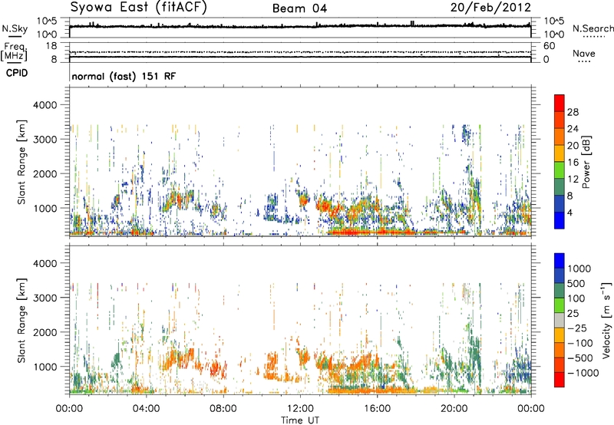Select the 'Freq. [MHz]' axis label
Screen dimensions: 614x425
click(14, 52)
